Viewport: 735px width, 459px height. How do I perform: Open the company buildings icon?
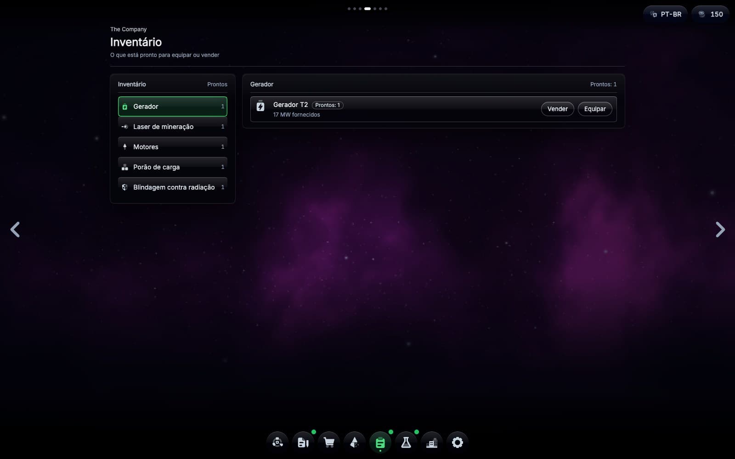point(432,442)
